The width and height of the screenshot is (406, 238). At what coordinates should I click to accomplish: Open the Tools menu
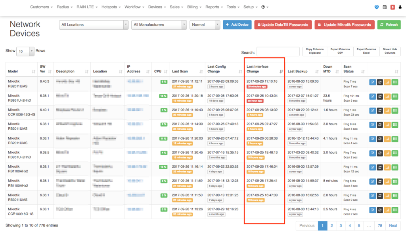click(233, 7)
